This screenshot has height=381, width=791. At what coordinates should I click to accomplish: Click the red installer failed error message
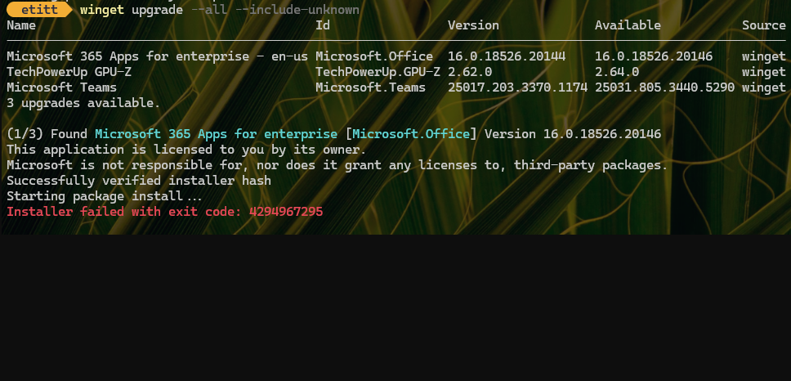point(164,212)
